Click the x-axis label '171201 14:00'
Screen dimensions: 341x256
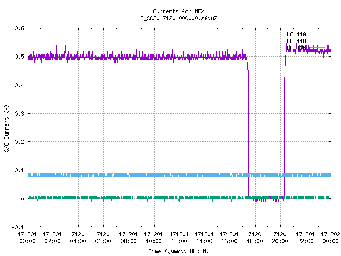[204, 238]
